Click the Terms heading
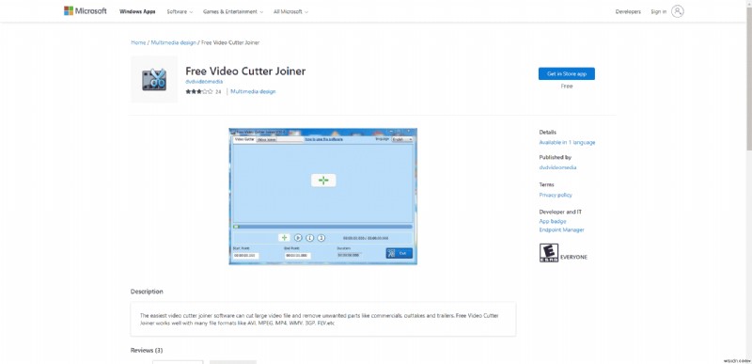 546,184
